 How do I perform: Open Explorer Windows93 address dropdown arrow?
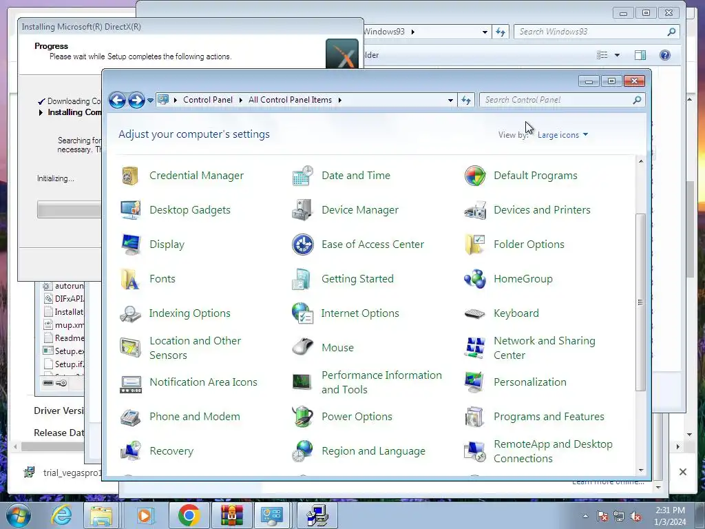point(485,32)
